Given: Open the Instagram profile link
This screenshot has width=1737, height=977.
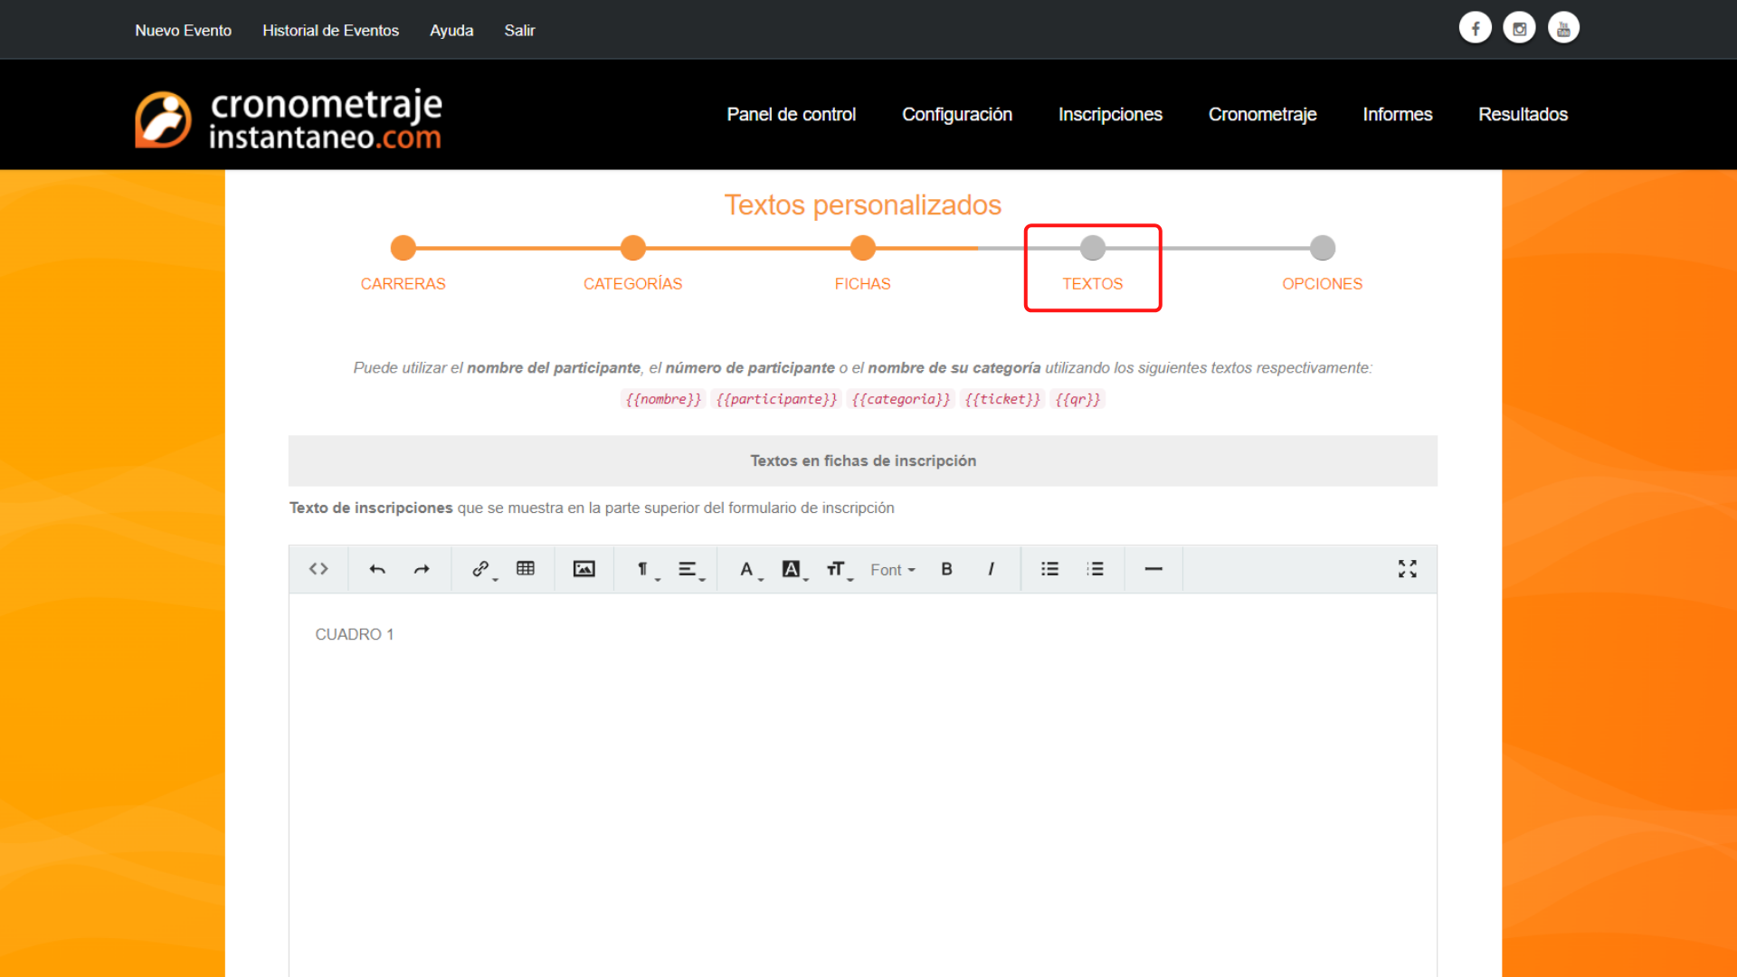Looking at the screenshot, I should [1519, 27].
